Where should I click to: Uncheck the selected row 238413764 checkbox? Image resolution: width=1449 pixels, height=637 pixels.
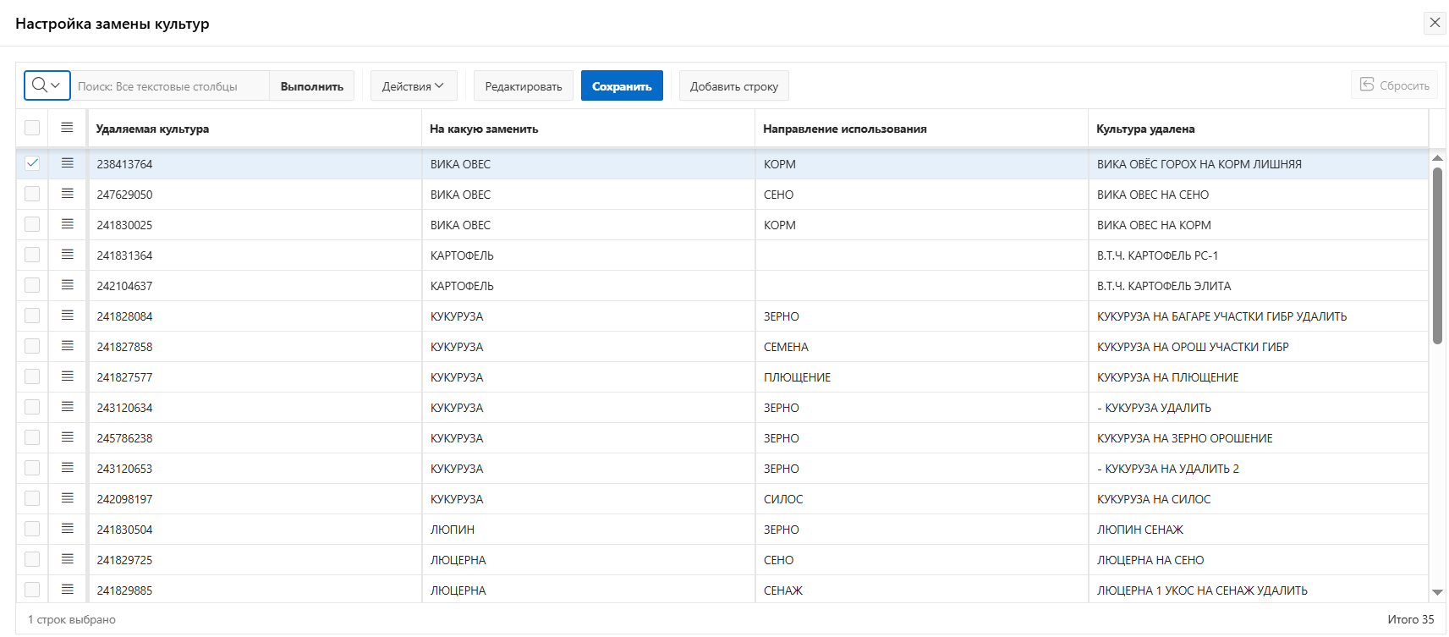point(32,163)
